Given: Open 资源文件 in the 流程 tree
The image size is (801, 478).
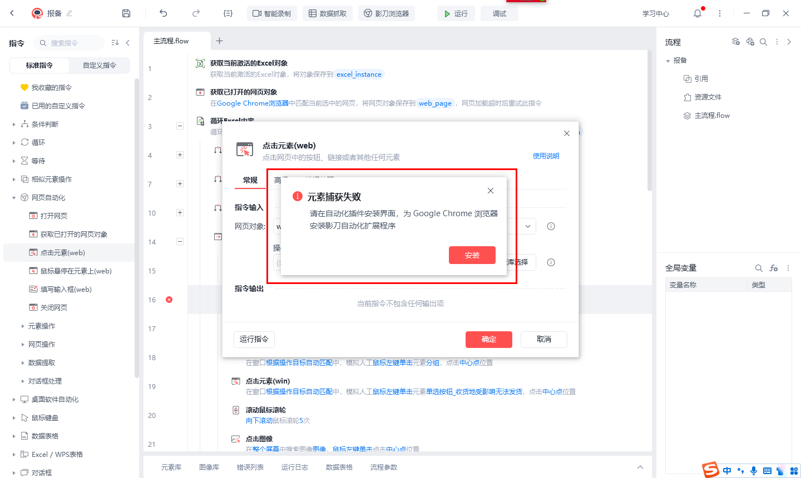Looking at the screenshot, I should 708,97.
